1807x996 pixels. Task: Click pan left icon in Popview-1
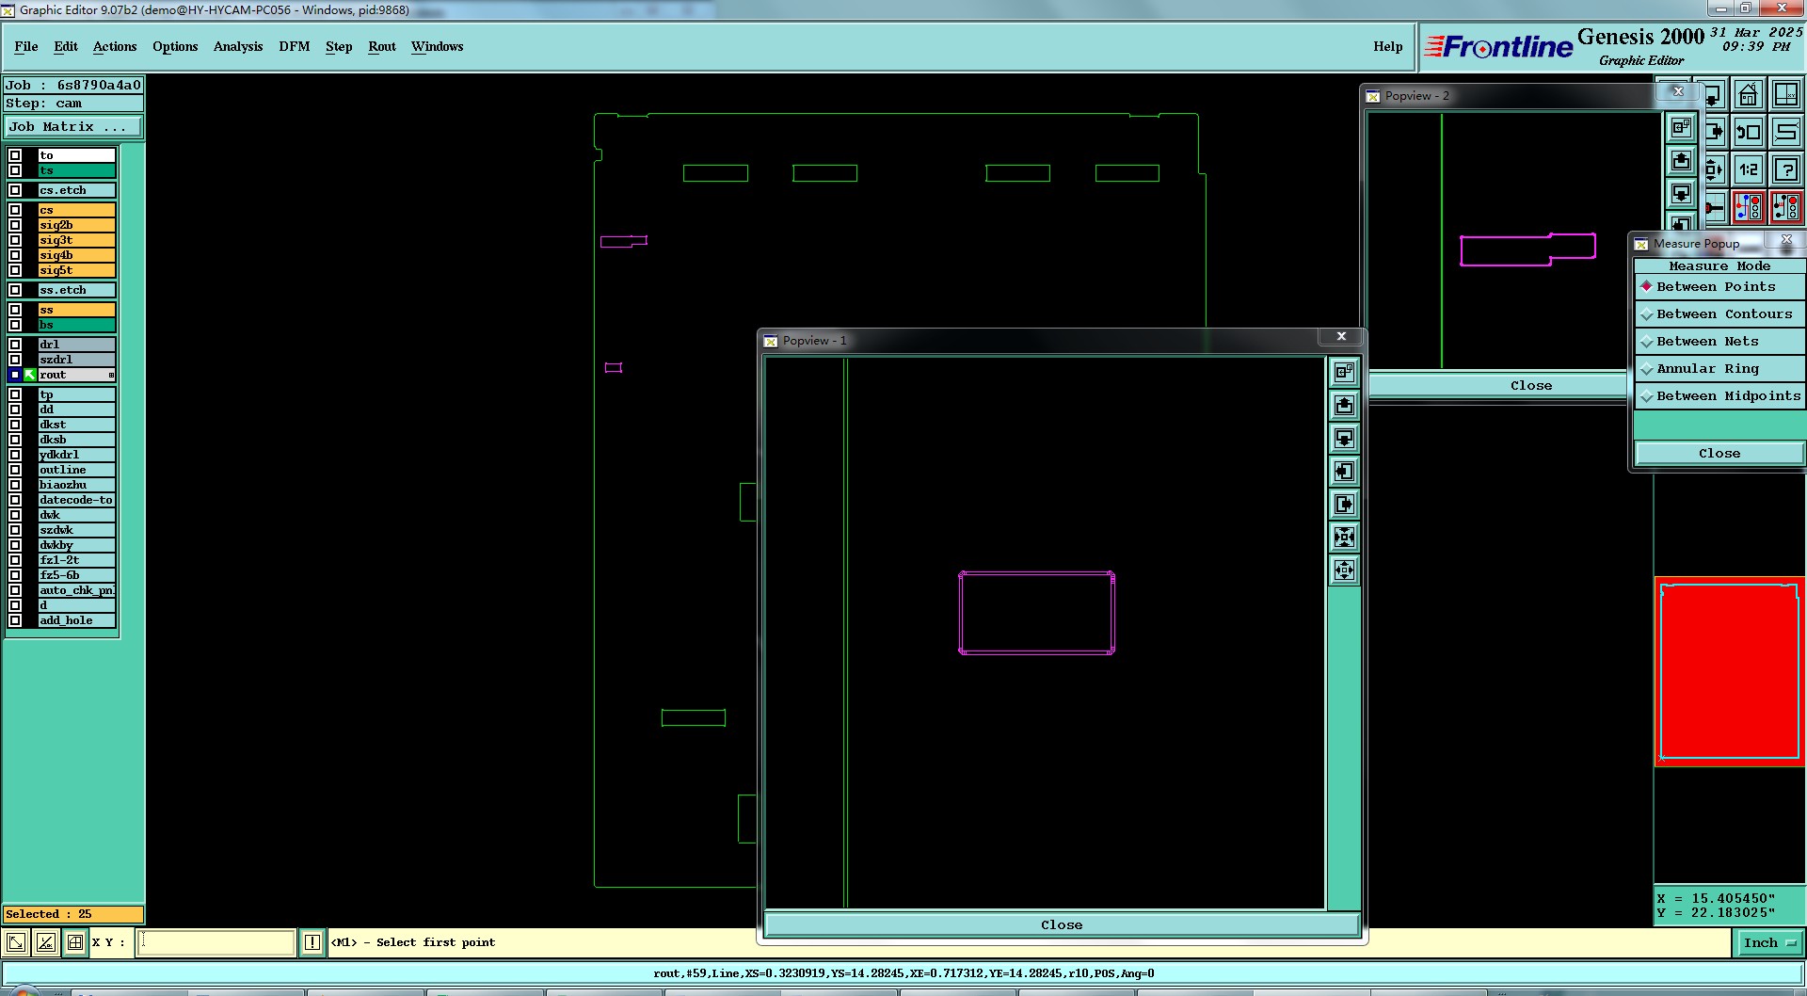1344,471
